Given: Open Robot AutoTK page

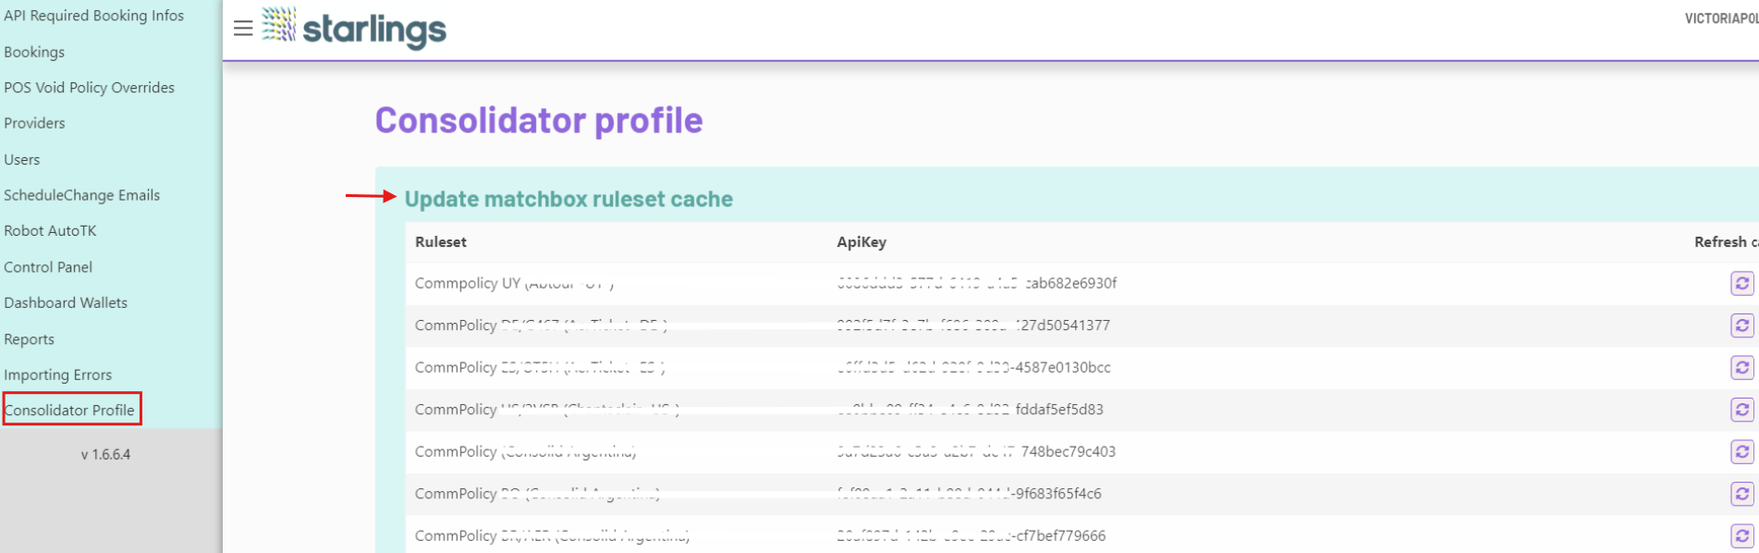Looking at the screenshot, I should point(50,231).
